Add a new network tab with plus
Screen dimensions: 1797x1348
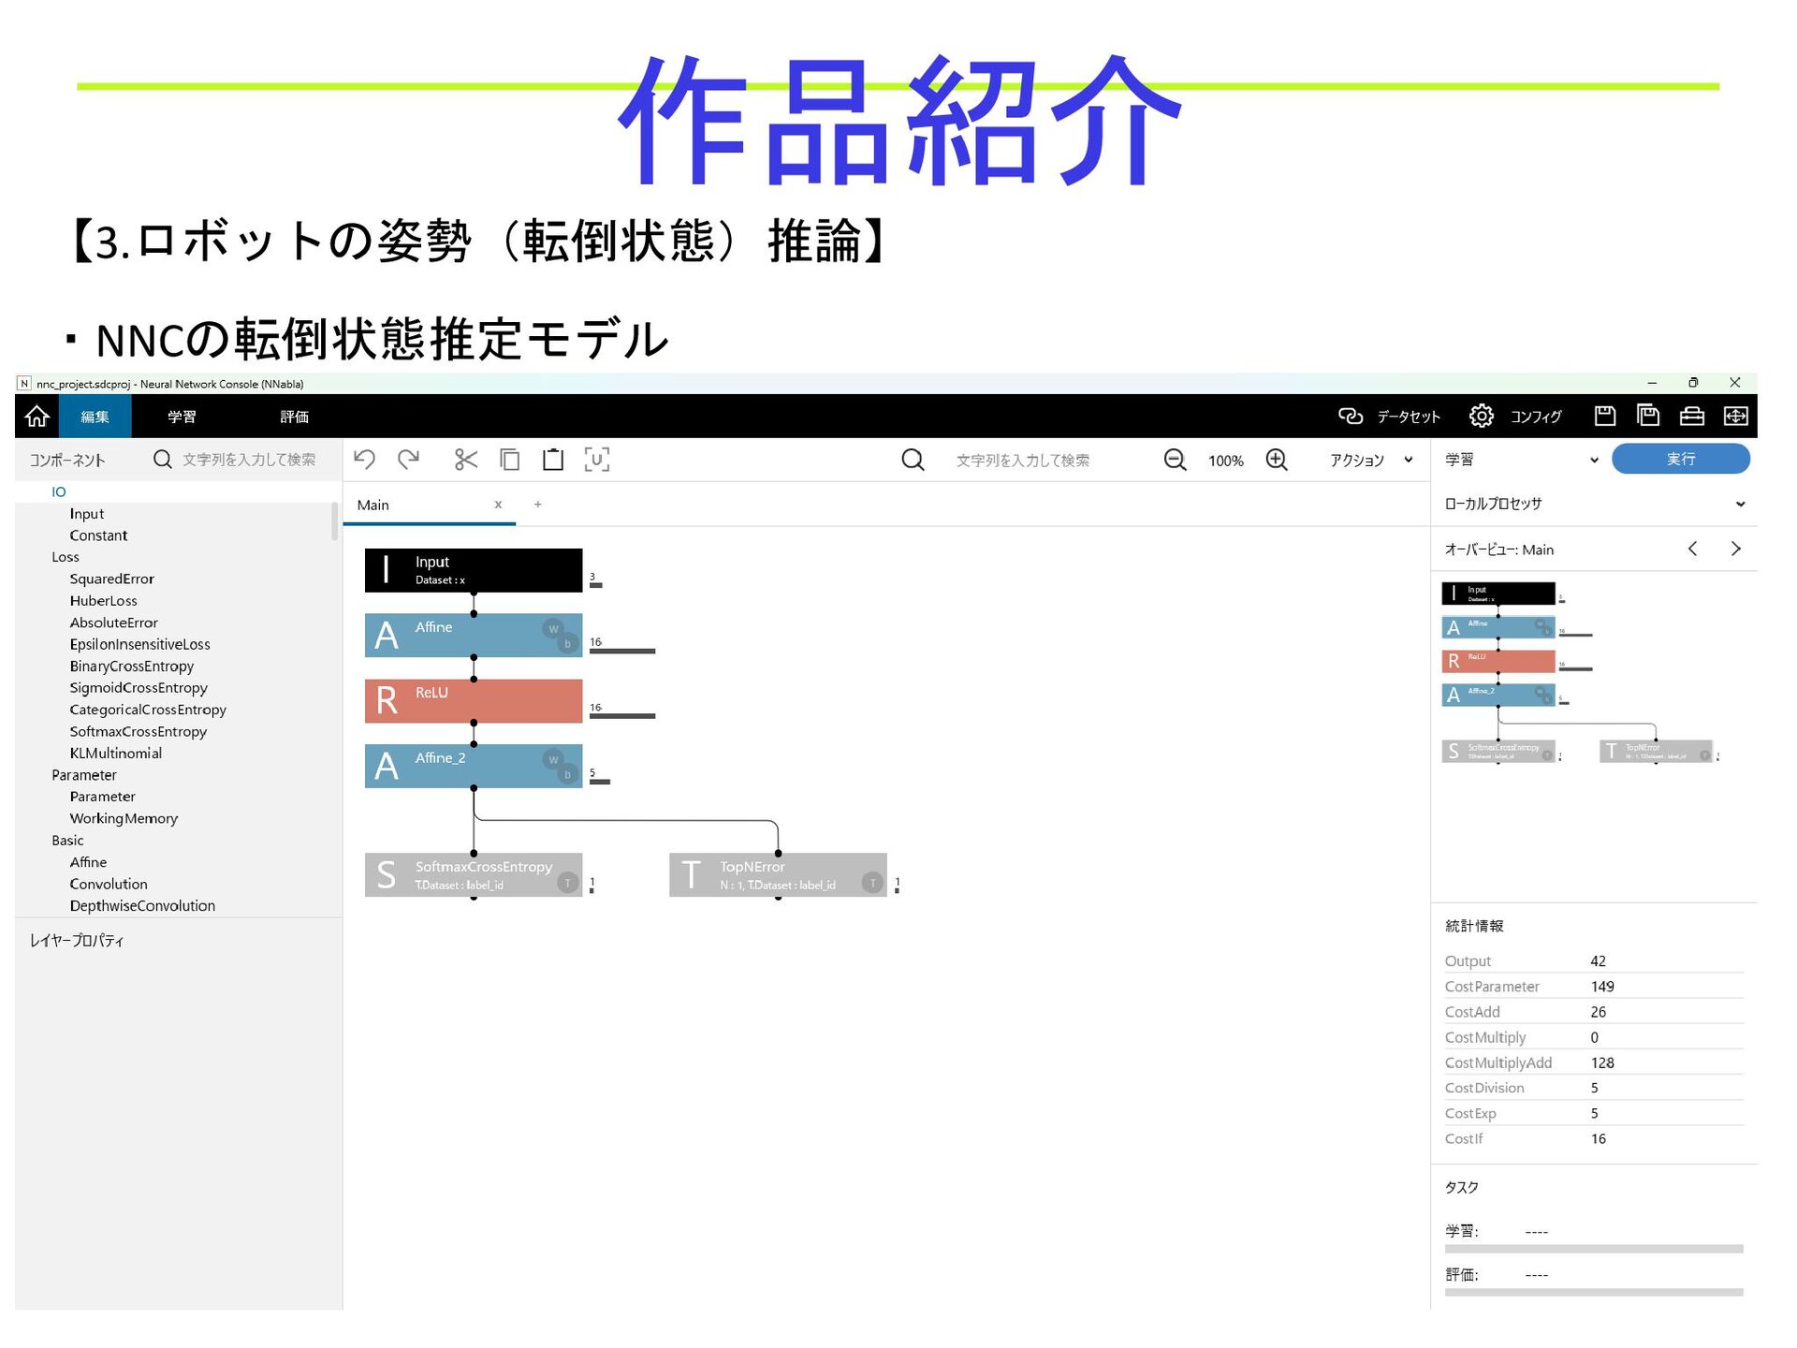pos(538,505)
